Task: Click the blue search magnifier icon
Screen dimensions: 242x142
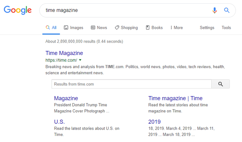Action: pyautogui.click(x=227, y=10)
